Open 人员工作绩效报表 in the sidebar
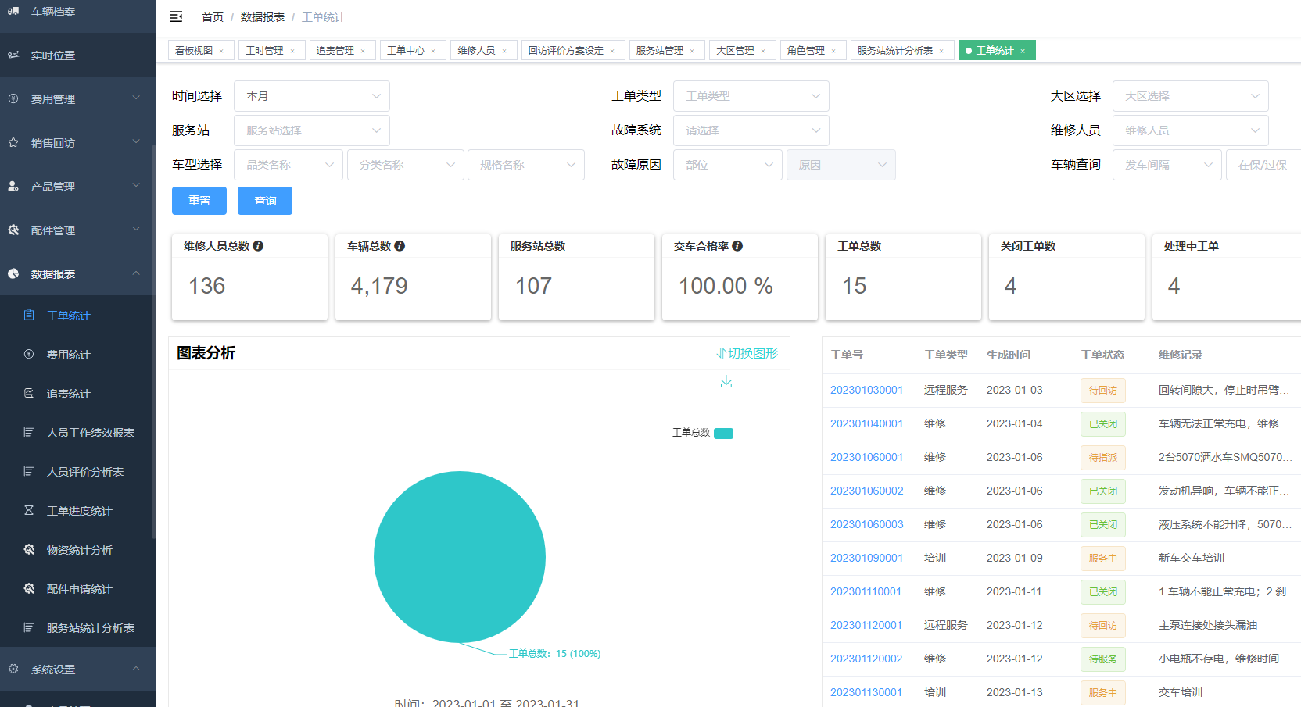This screenshot has height=707, width=1301. (x=78, y=433)
